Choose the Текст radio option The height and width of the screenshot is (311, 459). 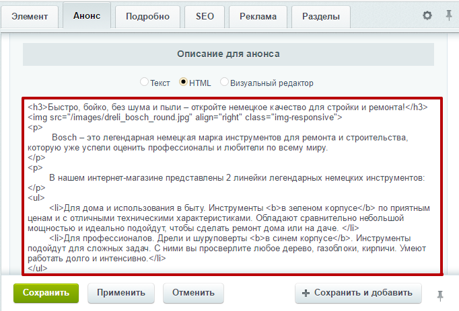tap(144, 82)
